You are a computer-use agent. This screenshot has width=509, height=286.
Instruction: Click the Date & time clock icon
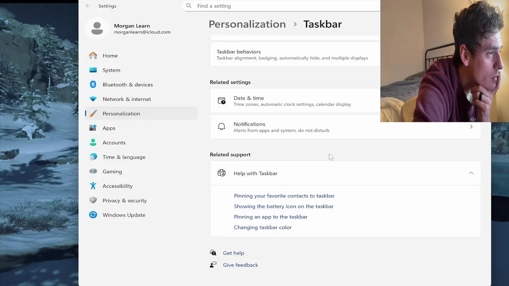[221, 101]
